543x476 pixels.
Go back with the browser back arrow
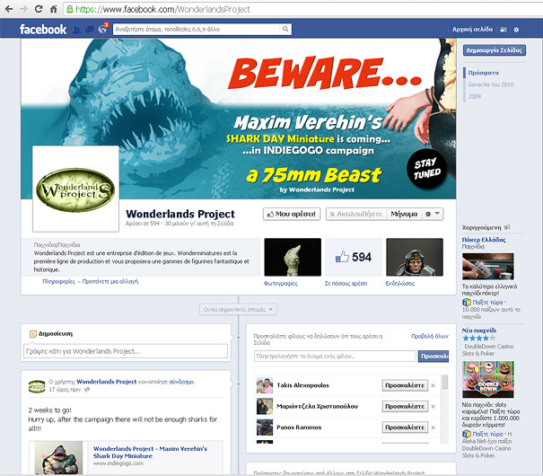(x=9, y=9)
